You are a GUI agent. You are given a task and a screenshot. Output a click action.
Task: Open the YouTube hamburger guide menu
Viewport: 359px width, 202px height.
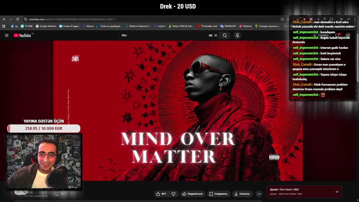tap(7, 35)
